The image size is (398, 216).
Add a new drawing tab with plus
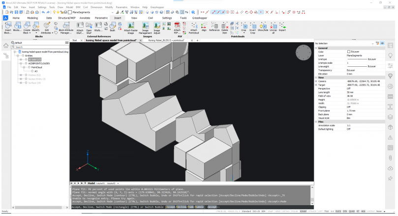(197, 41)
